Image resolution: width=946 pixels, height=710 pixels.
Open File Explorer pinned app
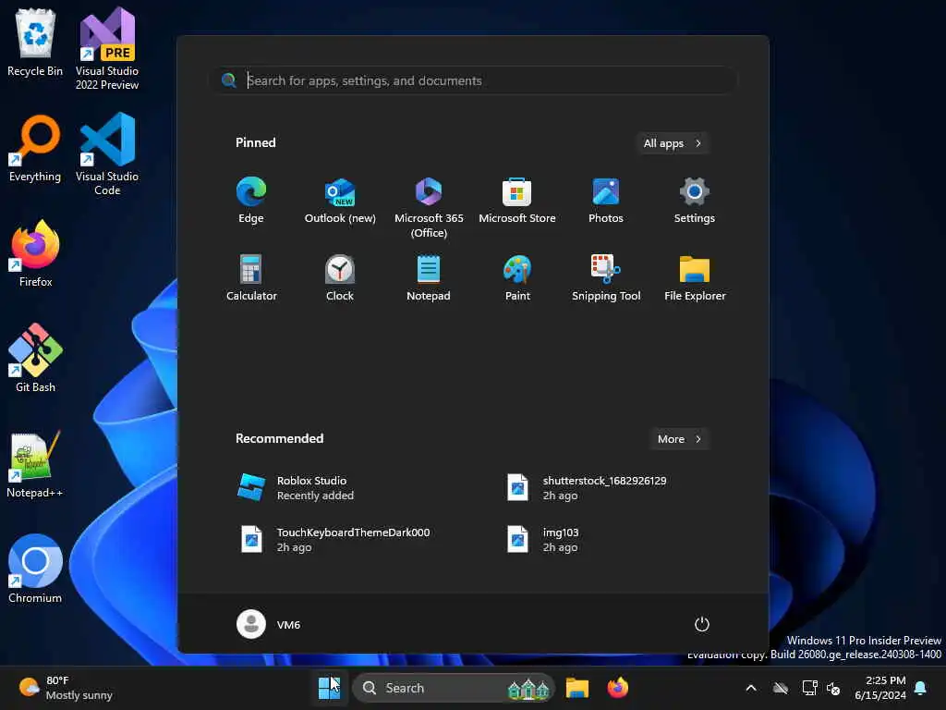point(695,277)
